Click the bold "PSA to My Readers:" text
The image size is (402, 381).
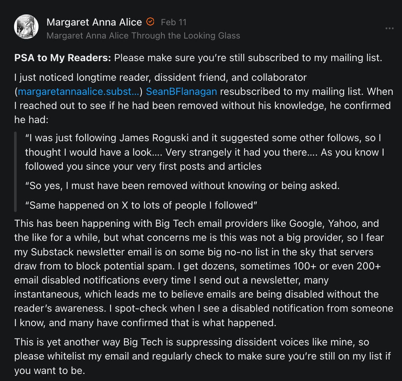point(62,58)
